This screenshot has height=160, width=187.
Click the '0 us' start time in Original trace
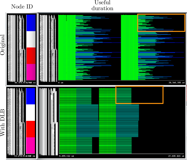coord(61,83)
